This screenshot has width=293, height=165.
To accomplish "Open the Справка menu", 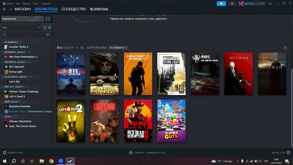I will point(45,4).
